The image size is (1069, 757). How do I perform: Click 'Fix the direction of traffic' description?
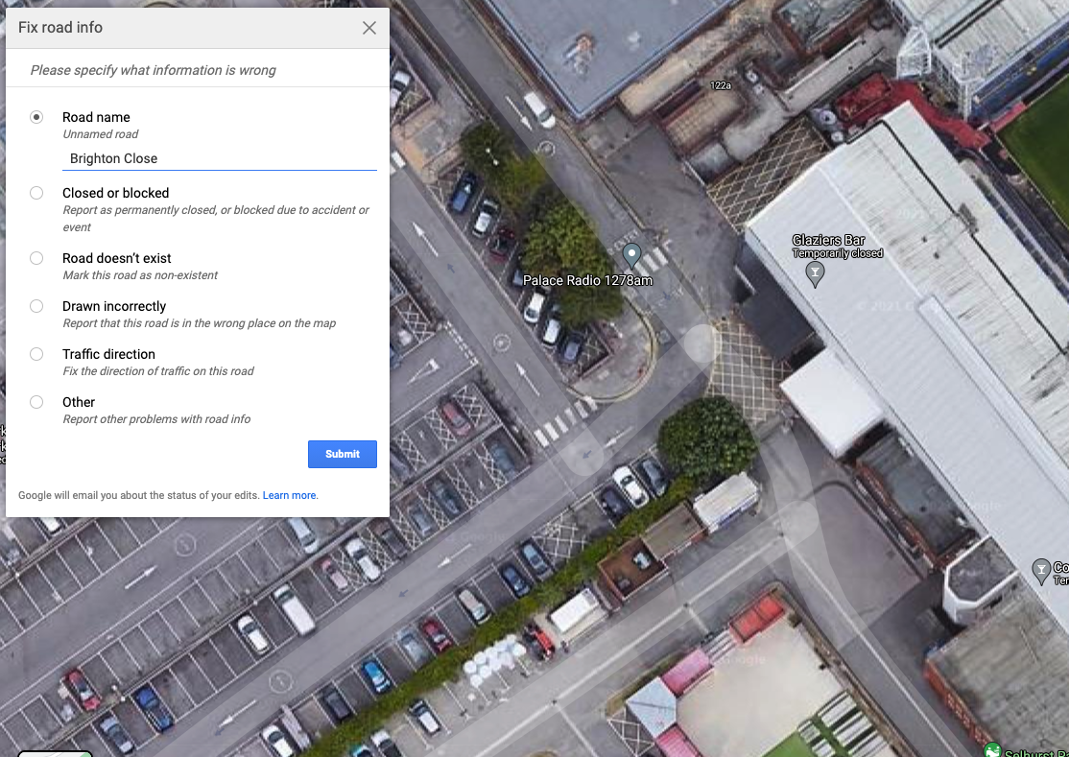pyautogui.click(x=158, y=371)
